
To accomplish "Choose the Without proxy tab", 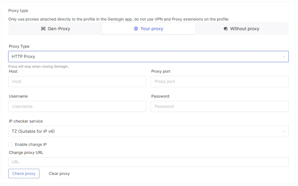I will click(x=242, y=29).
